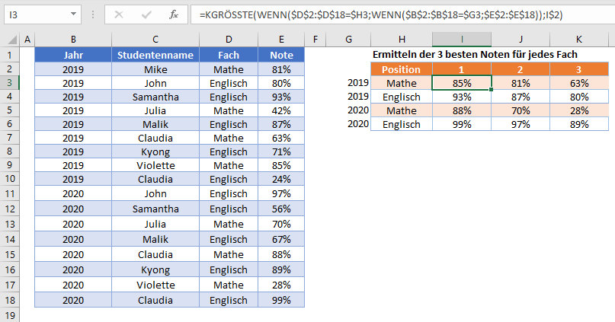The height and width of the screenshot is (322, 615).
Task: Click the Studentenname header cell
Action: pos(155,55)
